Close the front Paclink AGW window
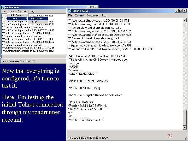188x141 pixels. click(185, 11)
